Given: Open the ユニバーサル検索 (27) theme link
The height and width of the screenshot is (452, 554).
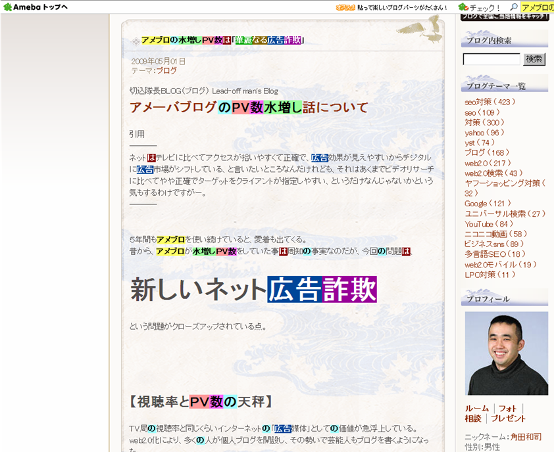Looking at the screenshot, I should point(505,214).
